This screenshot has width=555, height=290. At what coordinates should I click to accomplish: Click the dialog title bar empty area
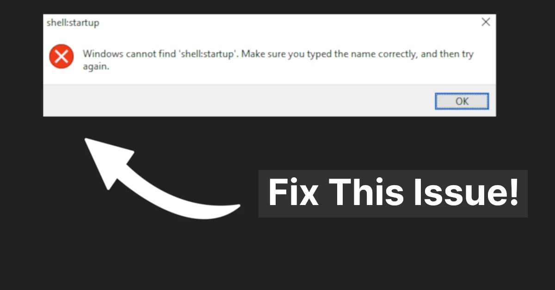coord(287,22)
